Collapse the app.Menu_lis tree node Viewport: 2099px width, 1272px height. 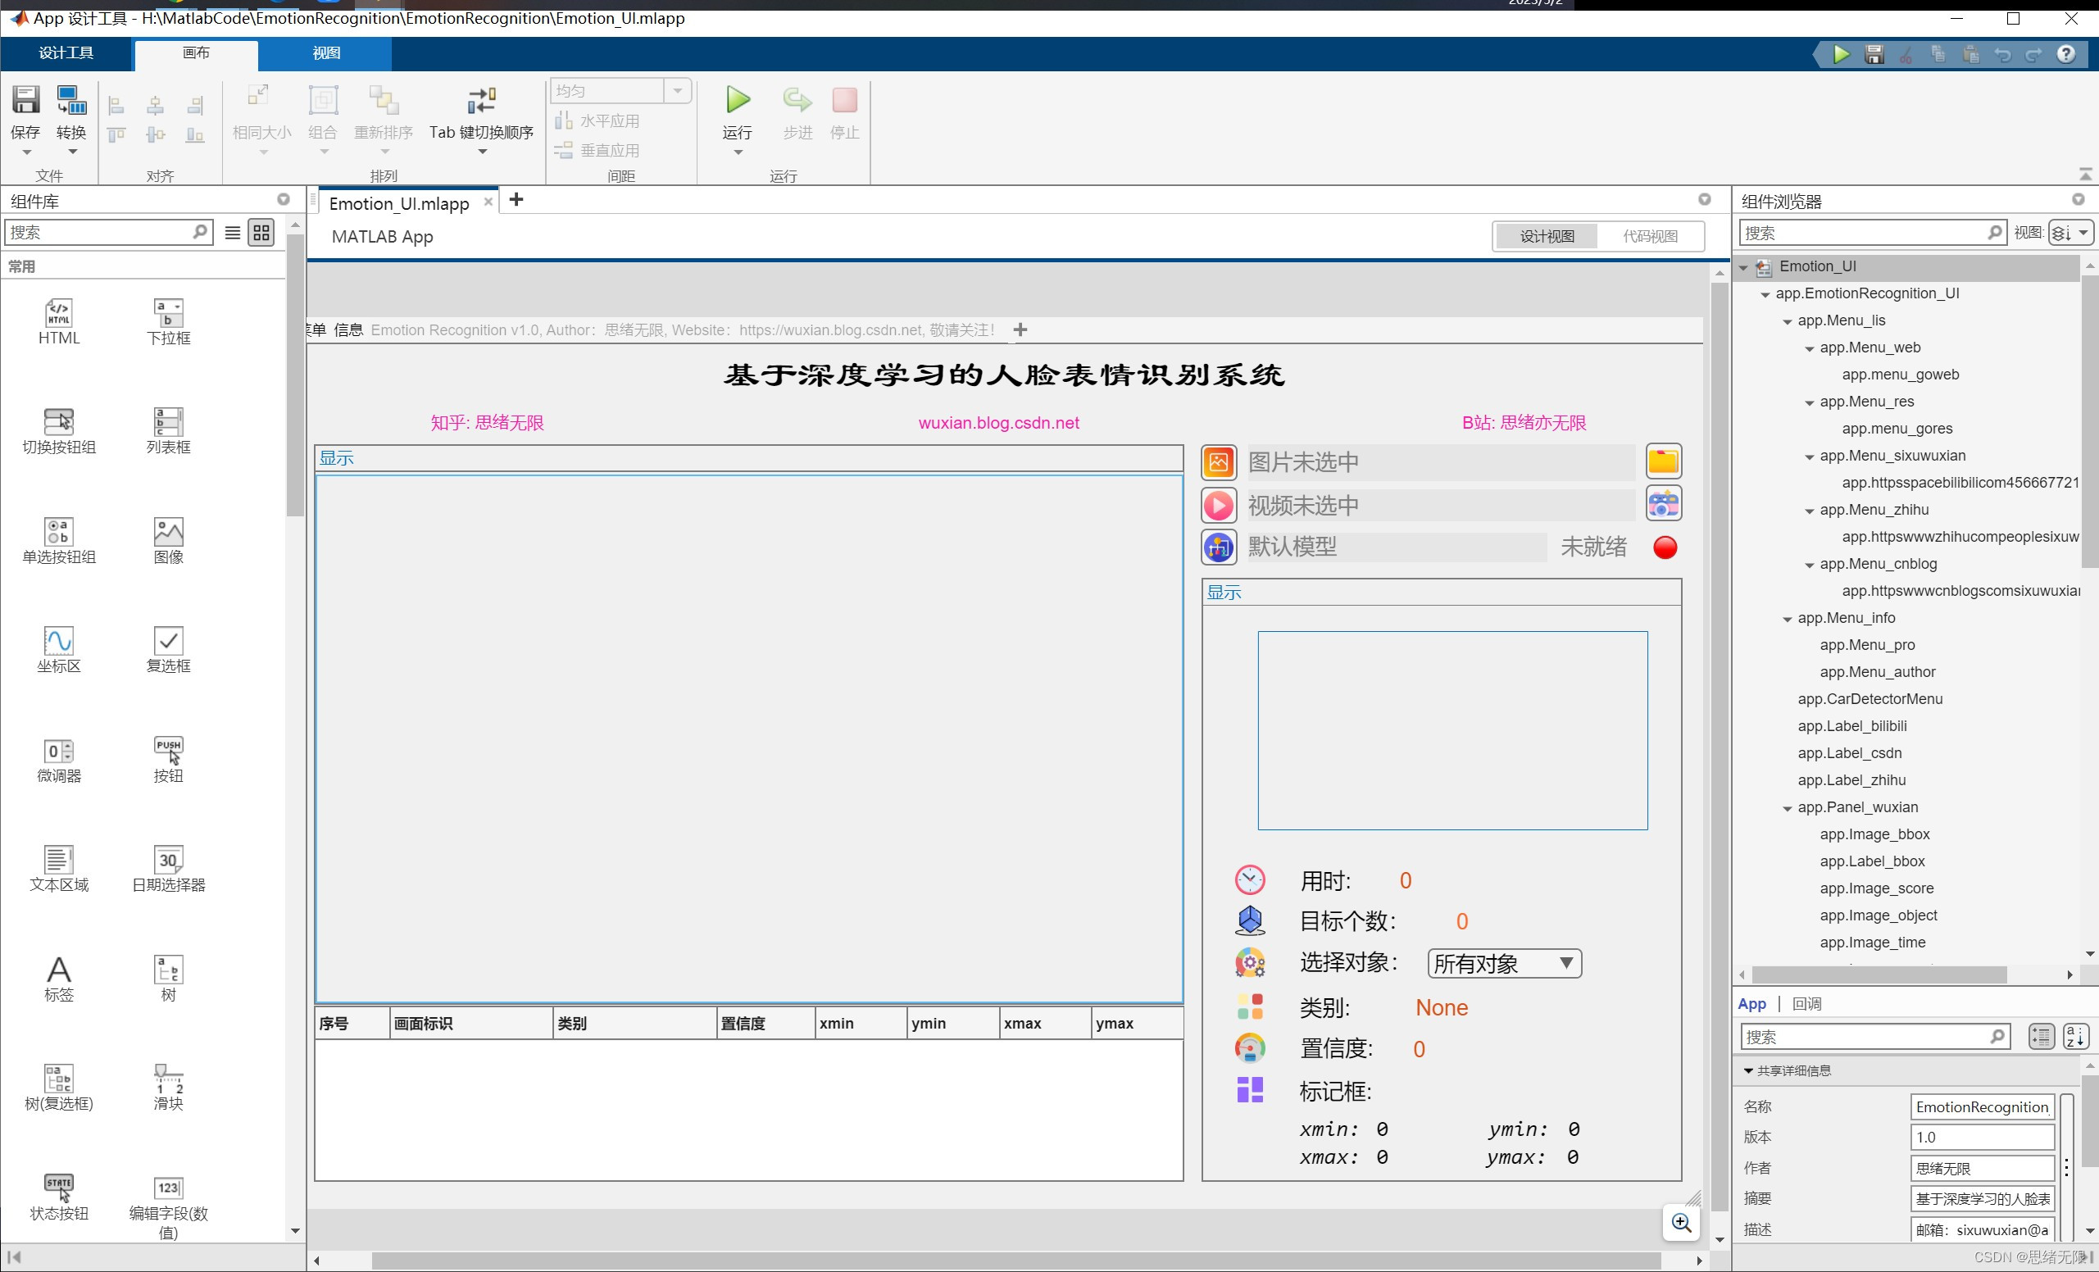(1788, 321)
